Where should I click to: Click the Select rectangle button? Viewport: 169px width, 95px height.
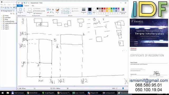click(30, 9)
